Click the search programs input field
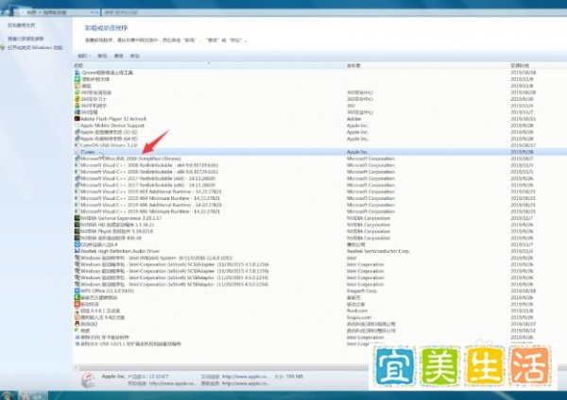This screenshot has height=400, width=567. 333,12
